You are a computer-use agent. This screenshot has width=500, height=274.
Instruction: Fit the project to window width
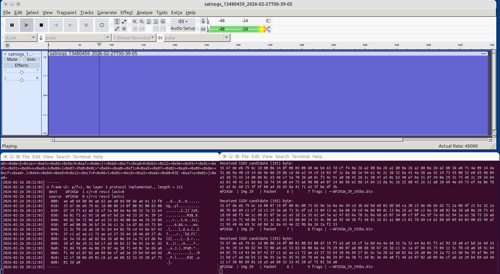[156, 22]
